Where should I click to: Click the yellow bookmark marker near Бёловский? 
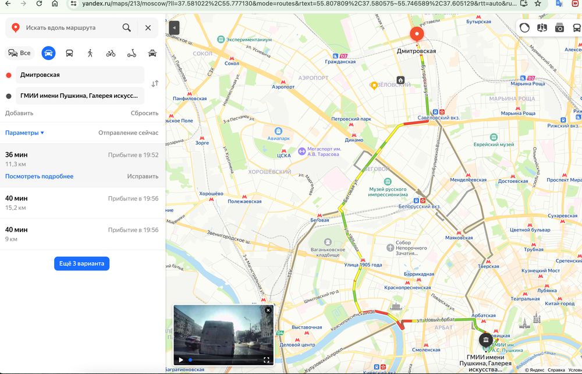click(x=374, y=86)
